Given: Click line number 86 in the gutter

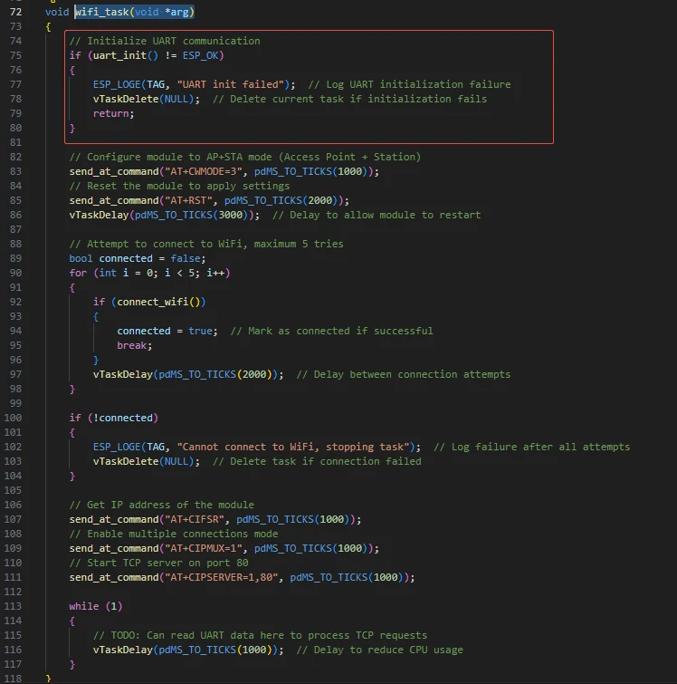Looking at the screenshot, I should coord(15,215).
